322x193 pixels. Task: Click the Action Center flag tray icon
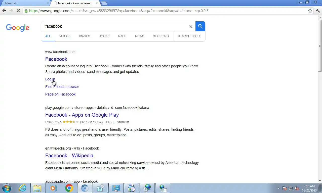point(285,188)
